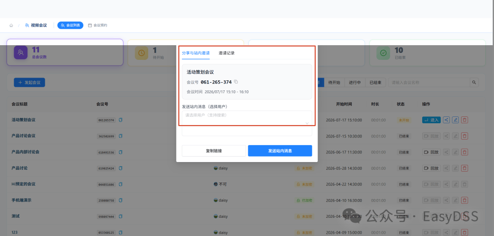Click the magnifier search button
Screen dimensions: 494x236
coord(474,83)
